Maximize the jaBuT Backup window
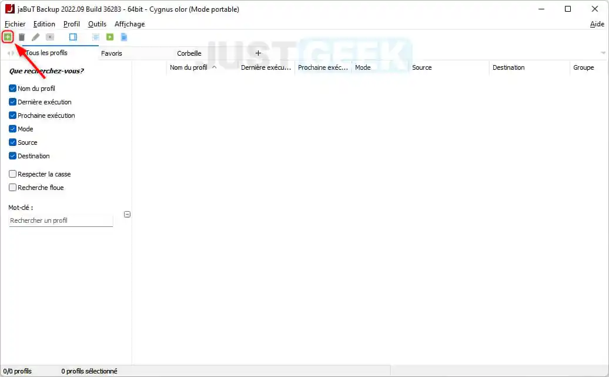This screenshot has height=377, width=609. [568, 9]
